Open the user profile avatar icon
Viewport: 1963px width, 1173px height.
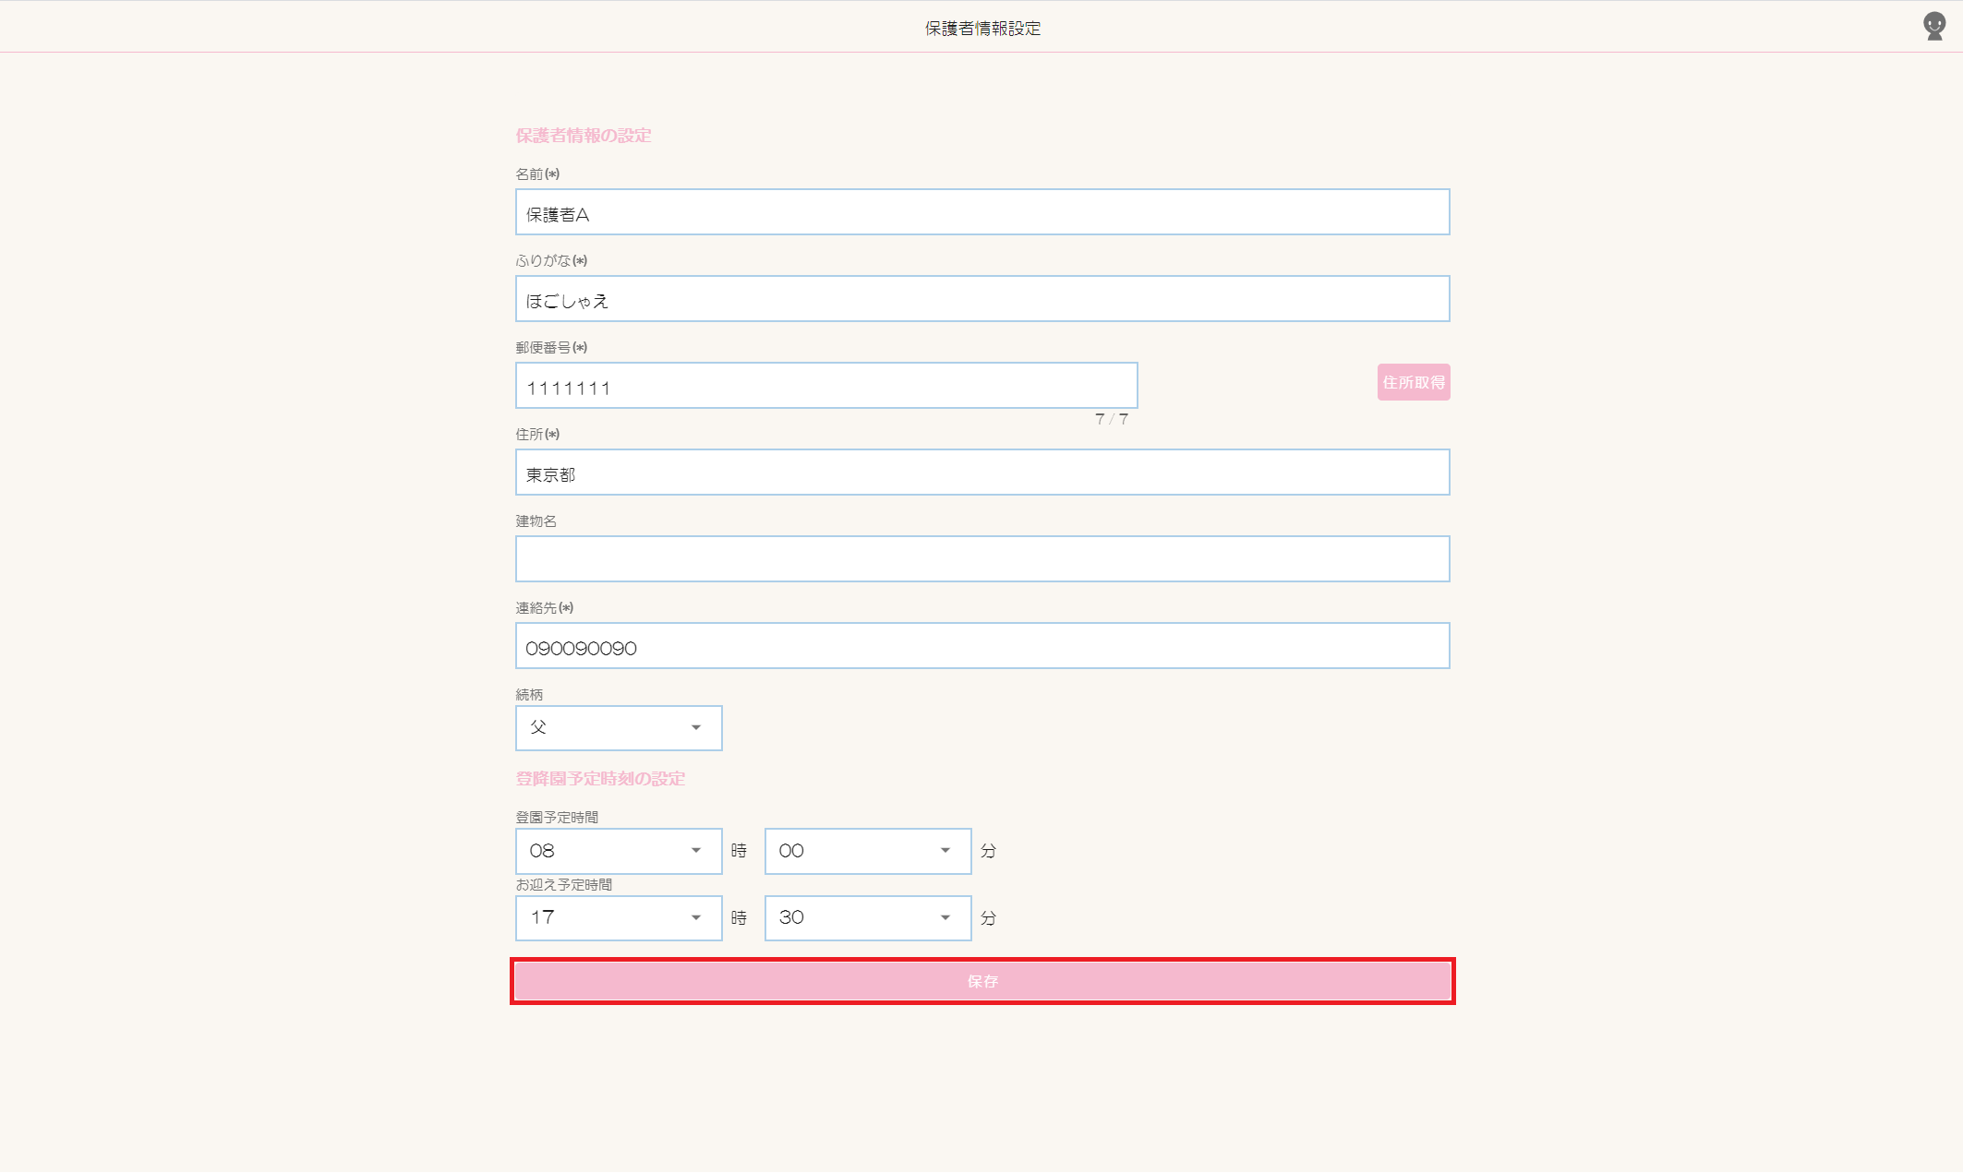[x=1934, y=26]
